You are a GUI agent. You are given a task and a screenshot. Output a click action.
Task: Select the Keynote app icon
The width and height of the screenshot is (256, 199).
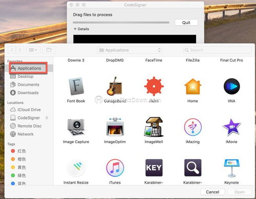[x=231, y=168]
